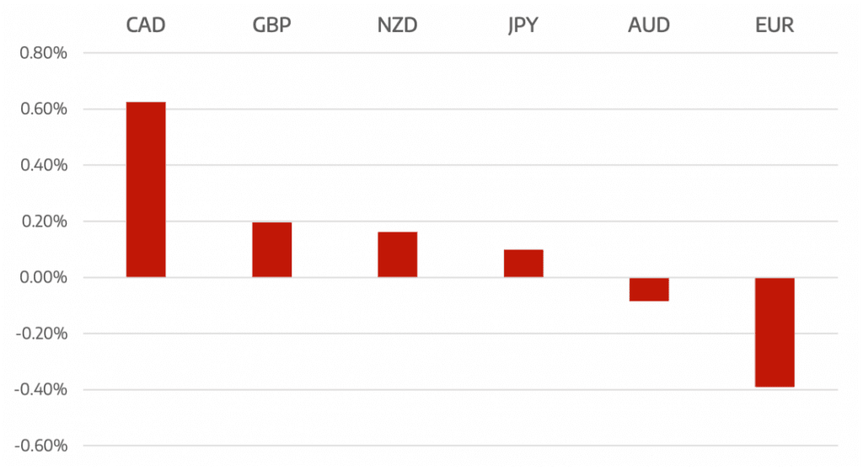863x470 pixels.
Task: Click the tall red CAD bar
Action: pos(146,190)
